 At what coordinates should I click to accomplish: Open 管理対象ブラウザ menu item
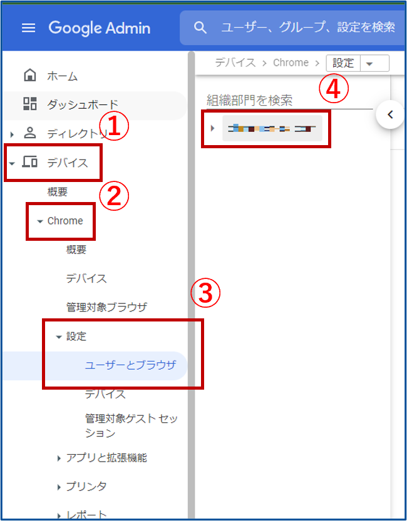click(x=106, y=307)
